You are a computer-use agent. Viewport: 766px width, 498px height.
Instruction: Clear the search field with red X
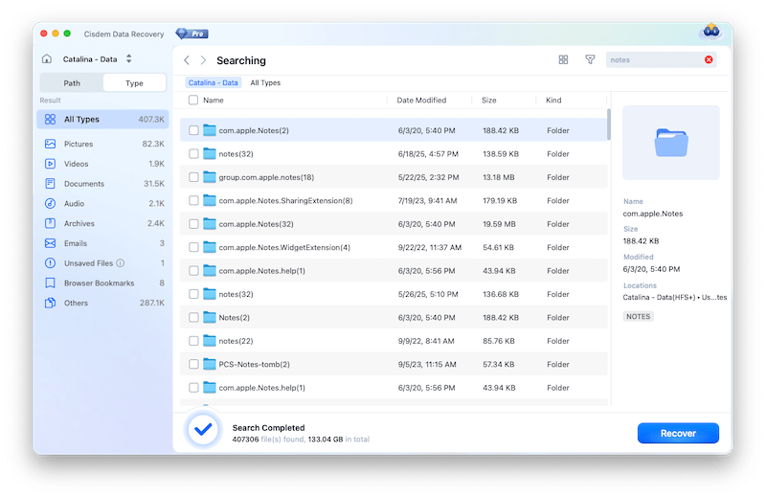coord(709,60)
